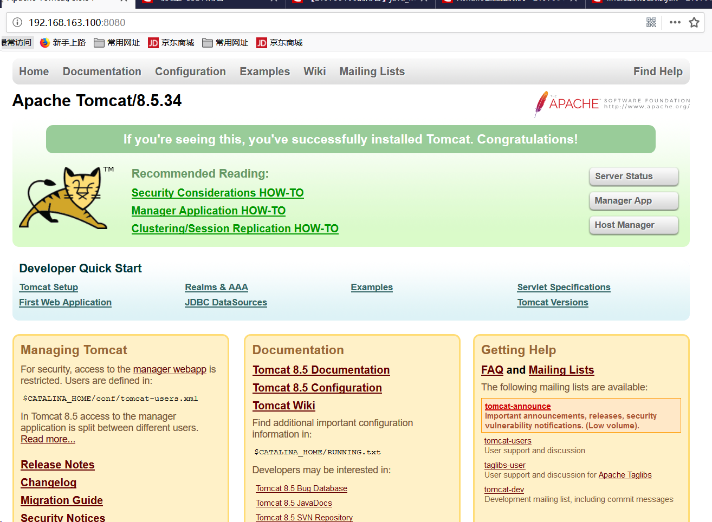This screenshot has width=712, height=522.
Task: Open the tomcat-announce mailing list link
Action: pos(517,406)
